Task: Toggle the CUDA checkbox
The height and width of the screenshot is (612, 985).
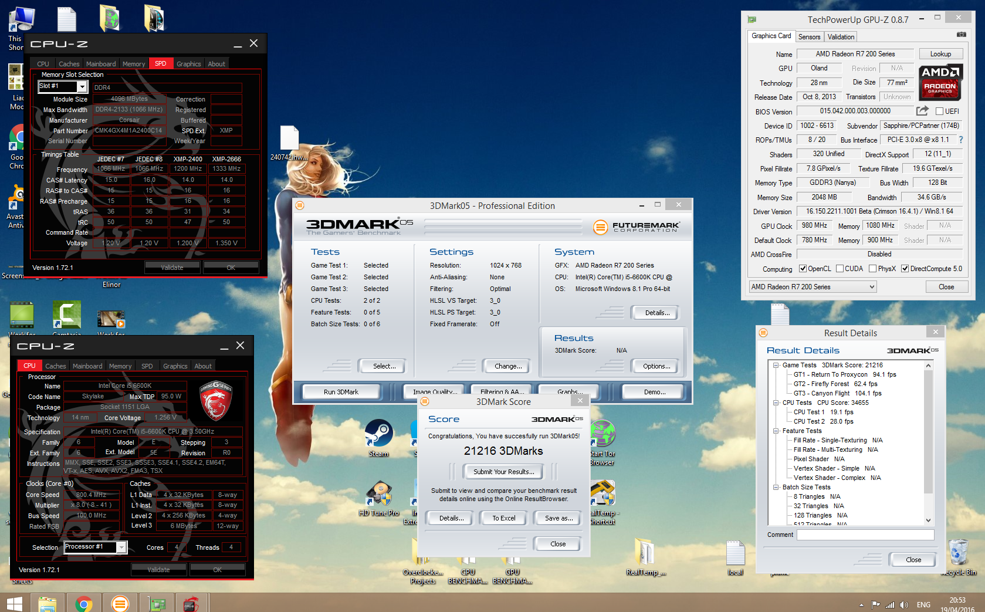Action: [840, 269]
